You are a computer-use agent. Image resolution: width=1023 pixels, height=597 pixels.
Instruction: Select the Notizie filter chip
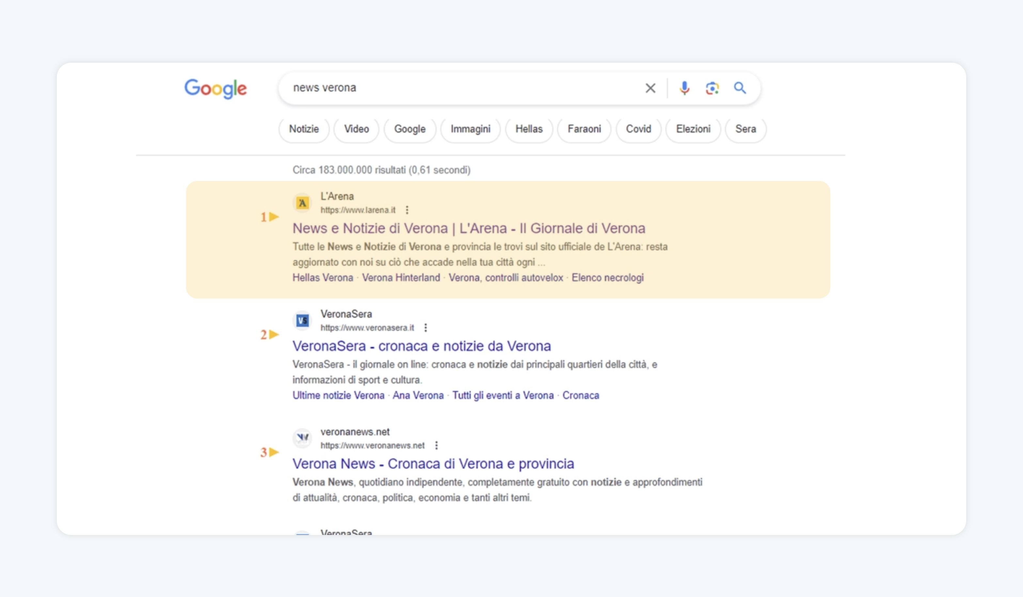tap(304, 129)
